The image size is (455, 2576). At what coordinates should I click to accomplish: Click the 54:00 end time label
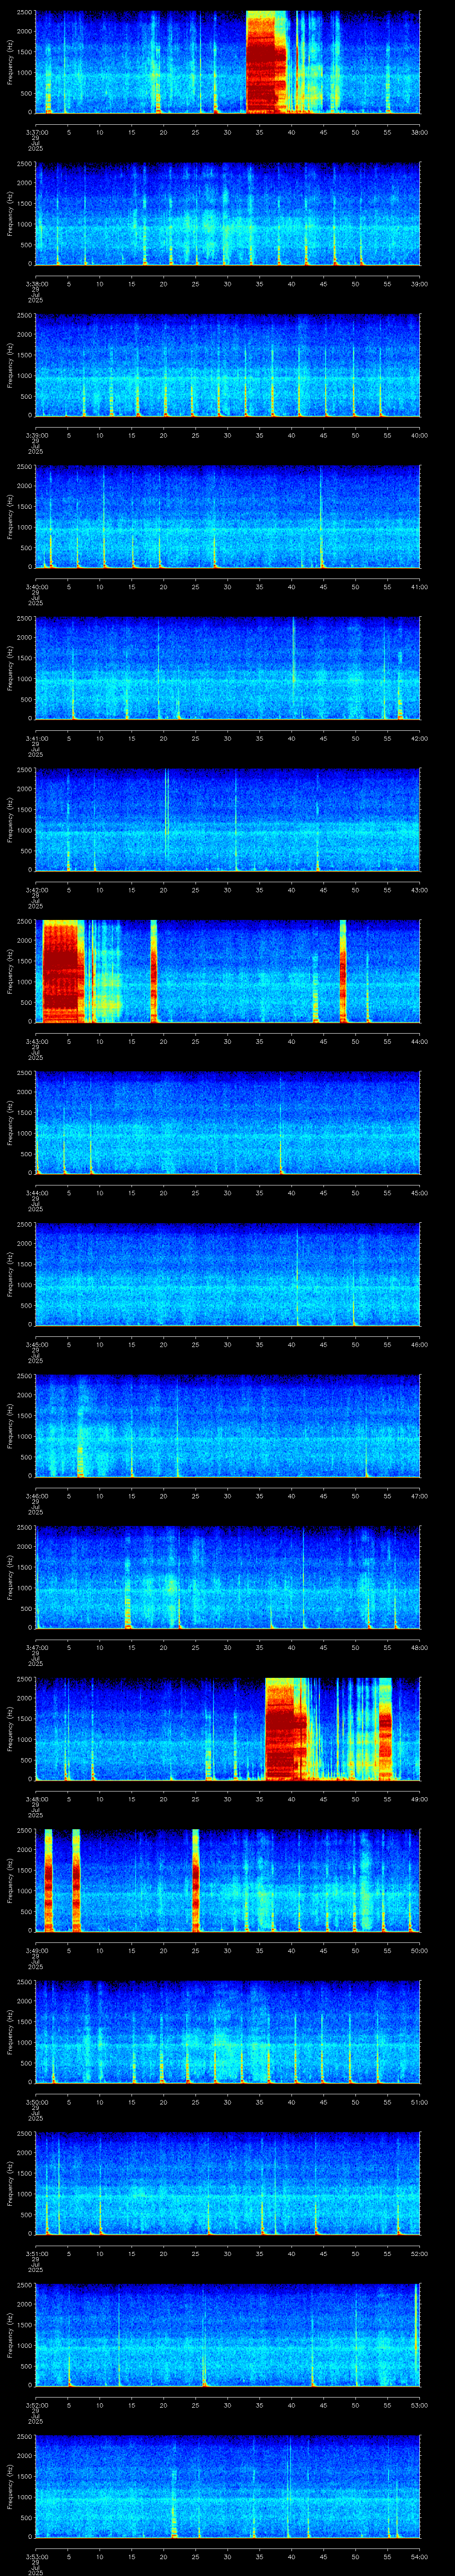click(x=419, y=2557)
